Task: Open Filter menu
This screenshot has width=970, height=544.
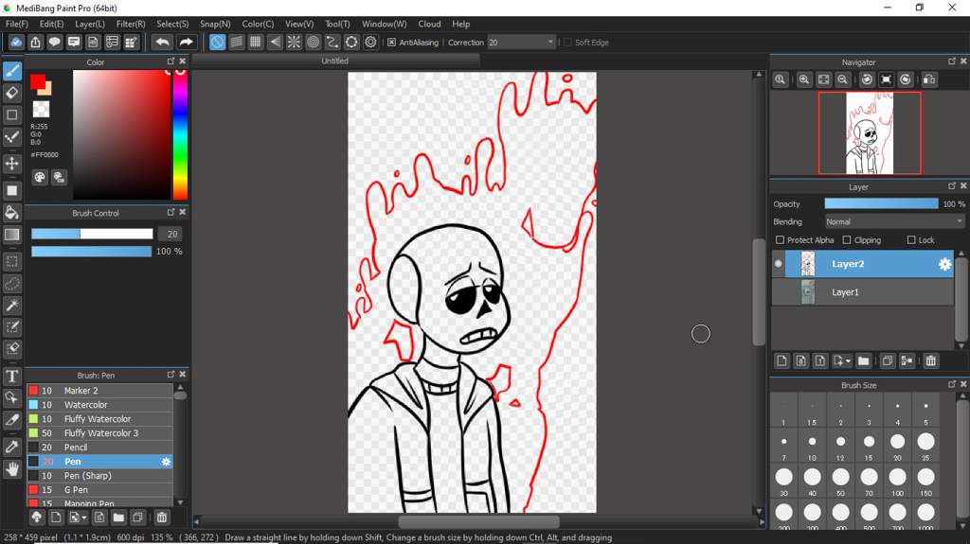Action: (131, 24)
